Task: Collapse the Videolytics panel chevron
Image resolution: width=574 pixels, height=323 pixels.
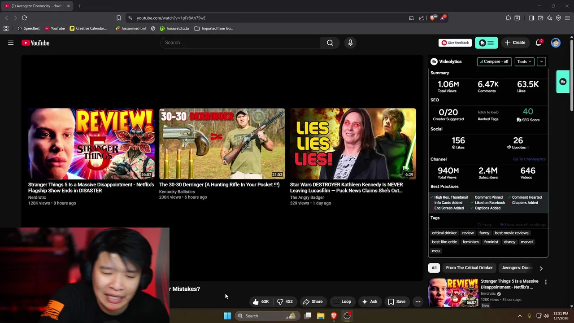Action: click(541, 61)
